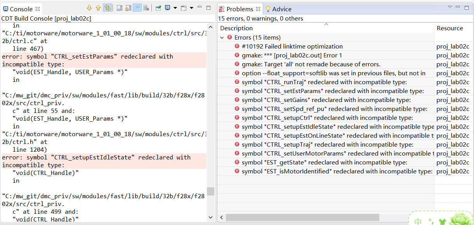Toggle Show Error In Editor button
474x225 pixels.
(x=108, y=8)
